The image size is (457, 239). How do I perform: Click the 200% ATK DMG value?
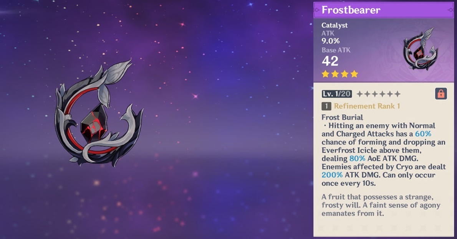coord(332,175)
